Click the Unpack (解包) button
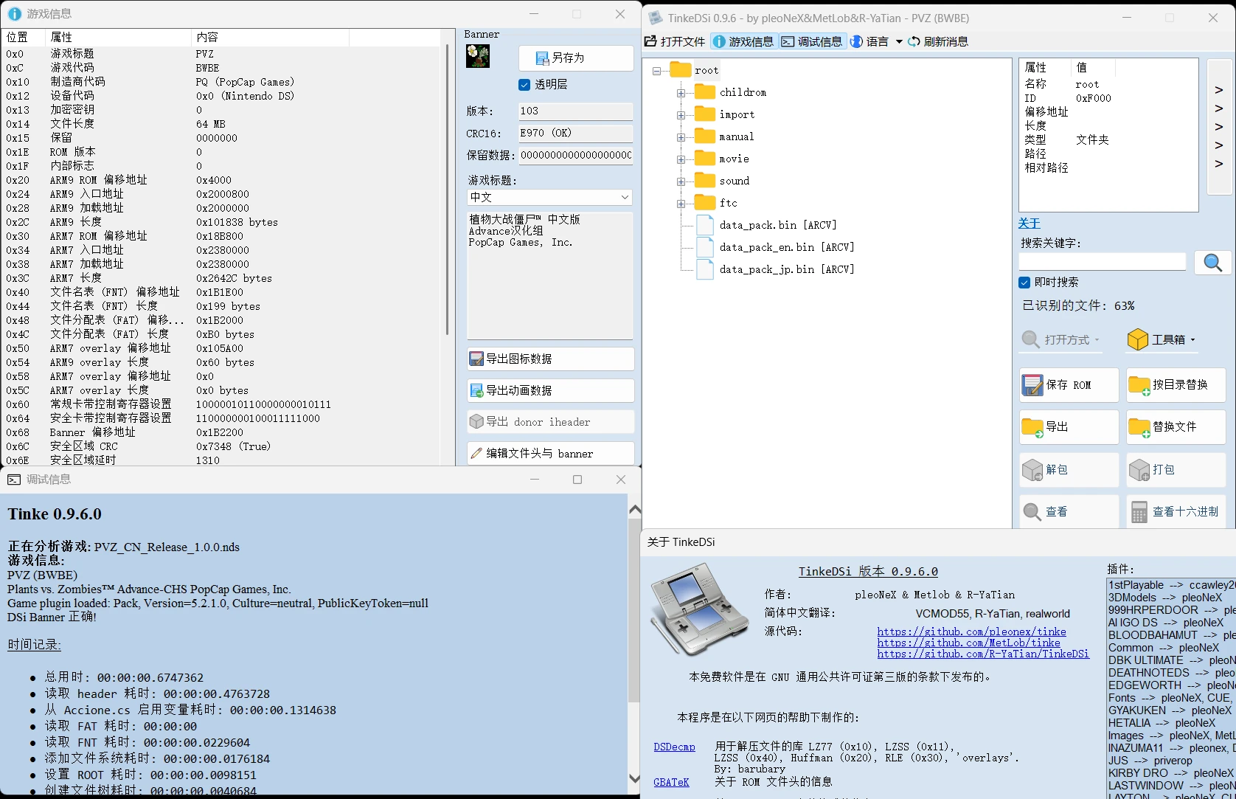 (1069, 469)
